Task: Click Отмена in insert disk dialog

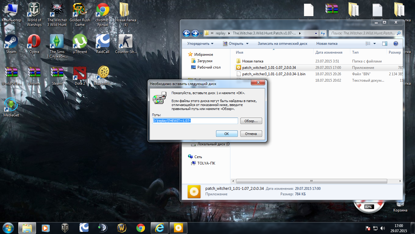Action: (x=251, y=134)
